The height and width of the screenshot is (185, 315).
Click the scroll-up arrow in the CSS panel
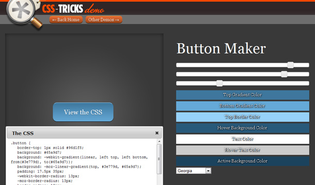[x=159, y=141]
